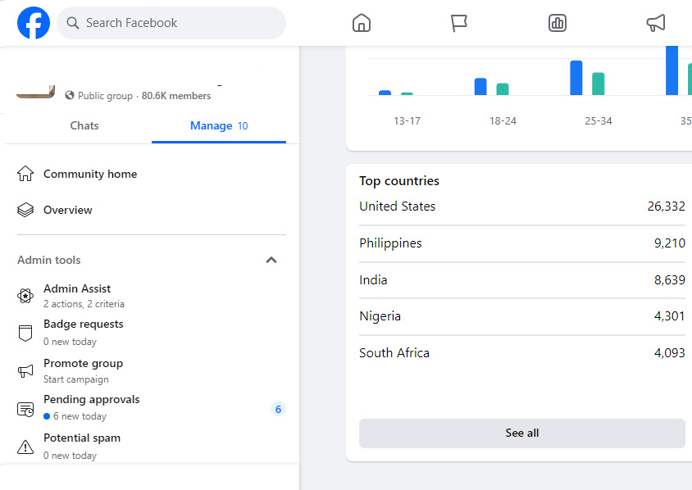Focus the Search Facebook field
Viewport: 692px width, 490px height.
pyautogui.click(x=171, y=23)
